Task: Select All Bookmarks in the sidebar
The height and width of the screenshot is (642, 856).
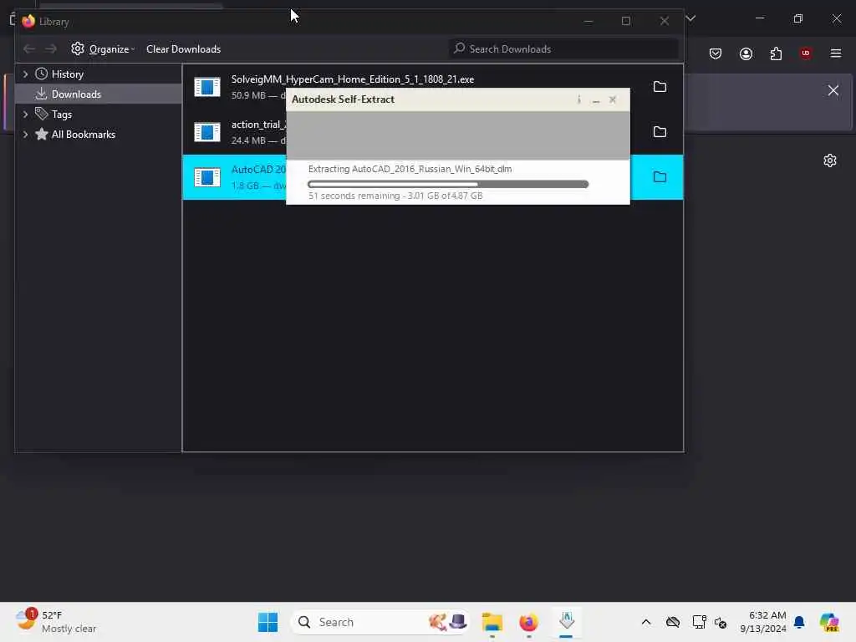Action: (x=83, y=135)
